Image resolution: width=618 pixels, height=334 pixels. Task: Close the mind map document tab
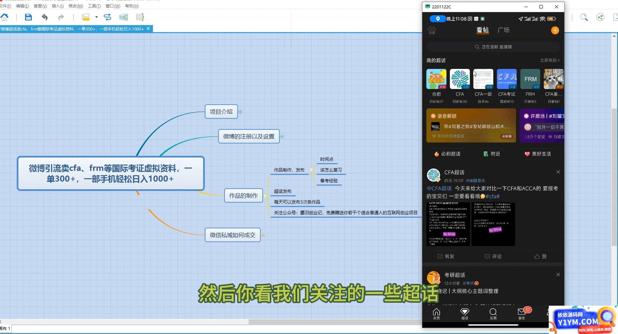click(x=148, y=29)
